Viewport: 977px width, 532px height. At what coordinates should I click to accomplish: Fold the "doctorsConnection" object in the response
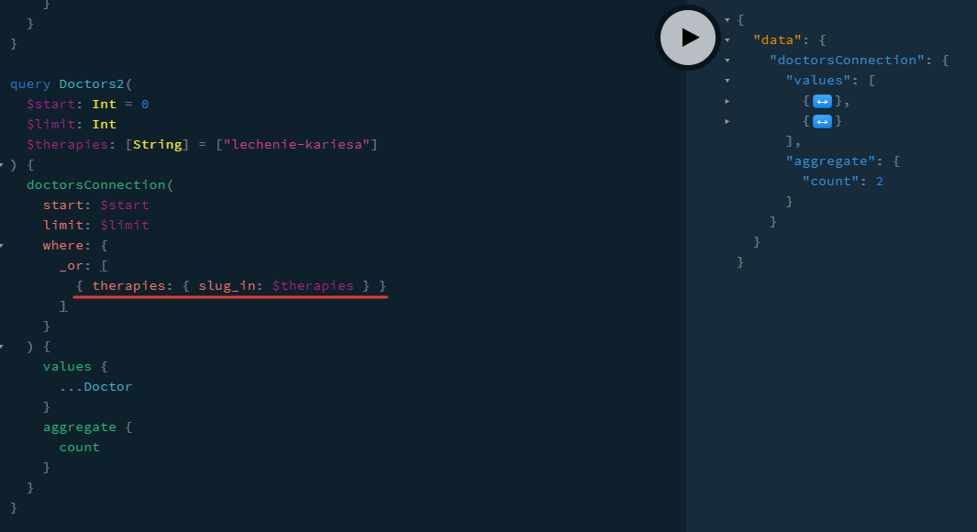[727, 61]
